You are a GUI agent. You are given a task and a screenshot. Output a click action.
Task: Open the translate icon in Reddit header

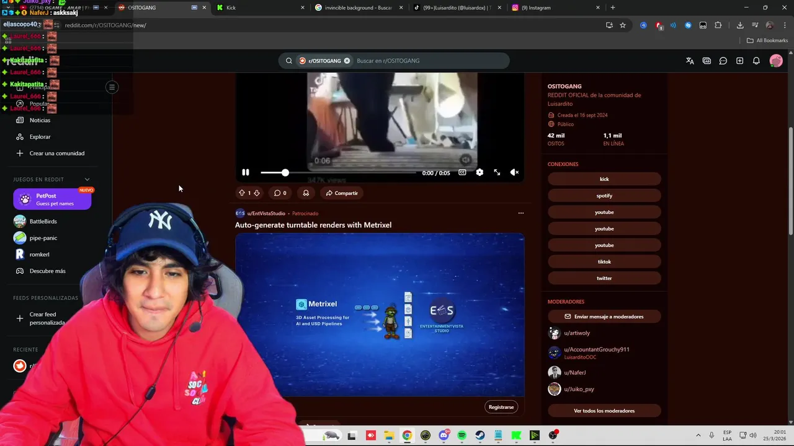coord(690,61)
